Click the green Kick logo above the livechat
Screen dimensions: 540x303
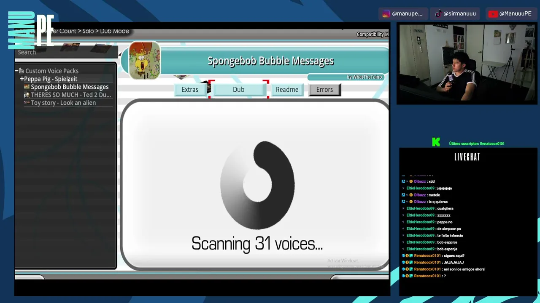pyautogui.click(x=436, y=143)
